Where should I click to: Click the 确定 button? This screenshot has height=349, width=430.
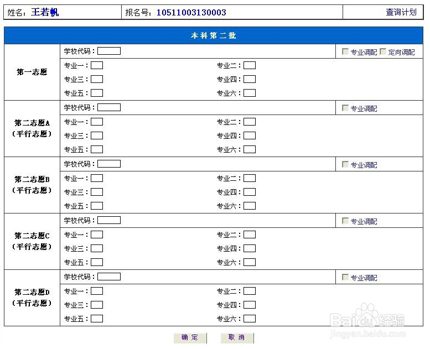[190, 337]
